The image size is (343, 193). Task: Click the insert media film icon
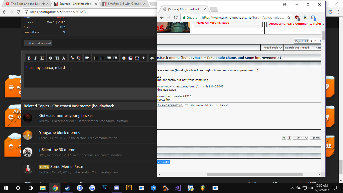coord(137,58)
